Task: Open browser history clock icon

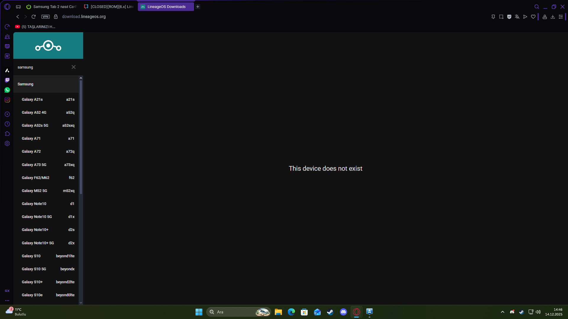Action: [x=7, y=124]
